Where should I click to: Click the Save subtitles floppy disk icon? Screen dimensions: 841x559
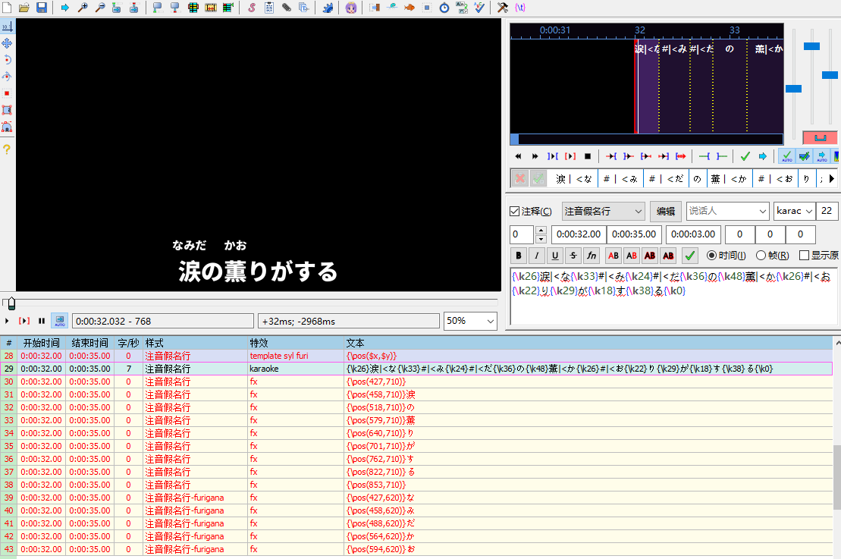coord(41,8)
